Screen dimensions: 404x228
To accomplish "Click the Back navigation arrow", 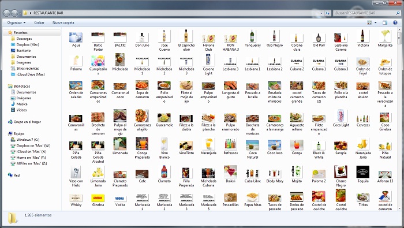I will [7, 13].
